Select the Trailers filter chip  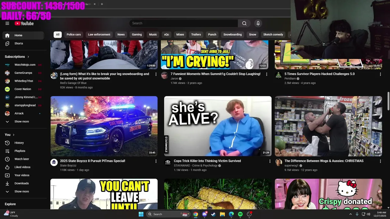pos(196,35)
